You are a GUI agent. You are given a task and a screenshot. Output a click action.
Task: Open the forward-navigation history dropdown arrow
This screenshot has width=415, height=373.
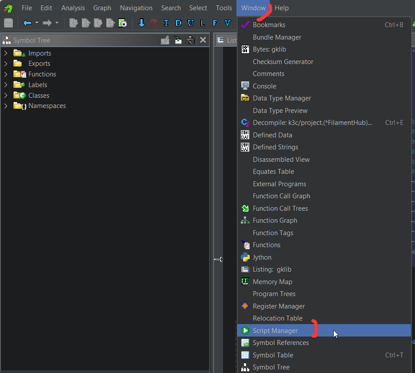point(56,23)
